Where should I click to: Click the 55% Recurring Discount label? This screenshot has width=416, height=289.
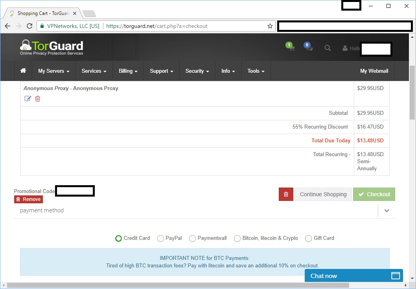(x=320, y=127)
